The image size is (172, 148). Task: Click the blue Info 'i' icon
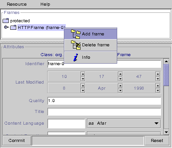pyautogui.click(x=76, y=58)
